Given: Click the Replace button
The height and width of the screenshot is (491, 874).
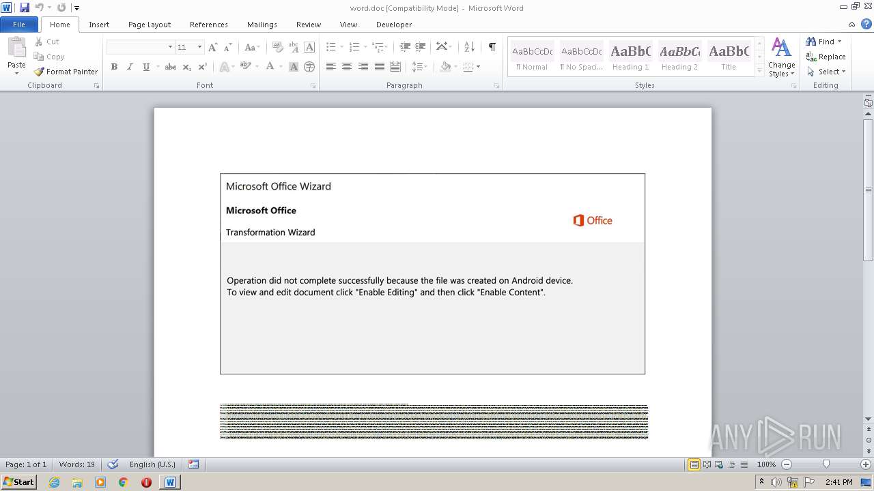Looking at the screenshot, I should 826,57.
